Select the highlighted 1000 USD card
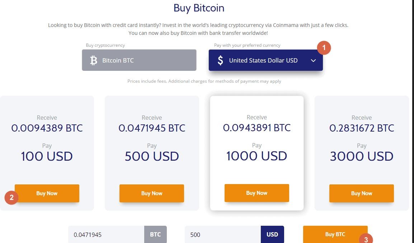414x243 pixels. 257,153
